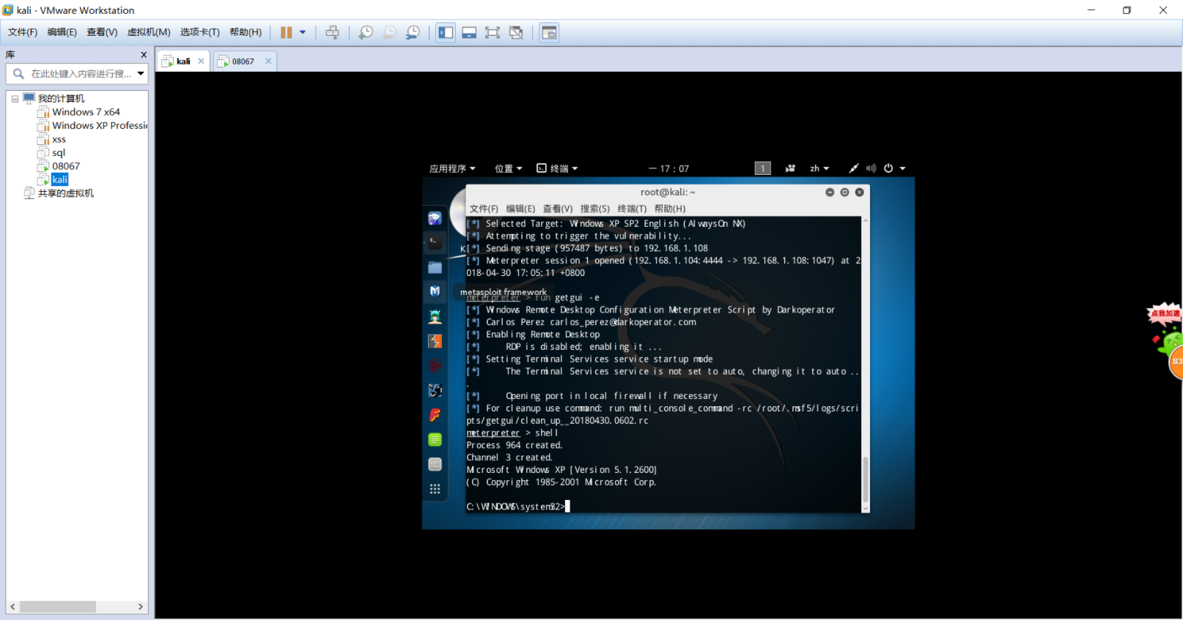Open the 终端 app menu in top bar
This screenshot has height=620, width=1183.
[557, 168]
